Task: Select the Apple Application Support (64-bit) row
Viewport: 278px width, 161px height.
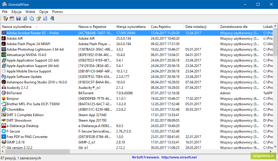Action: pyautogui.click(x=137, y=66)
